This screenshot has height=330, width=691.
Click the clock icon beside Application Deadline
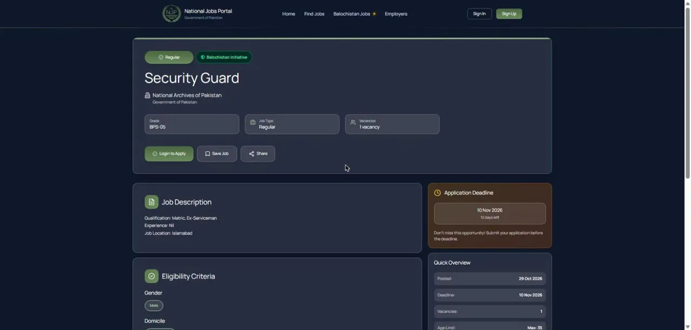pos(437,193)
